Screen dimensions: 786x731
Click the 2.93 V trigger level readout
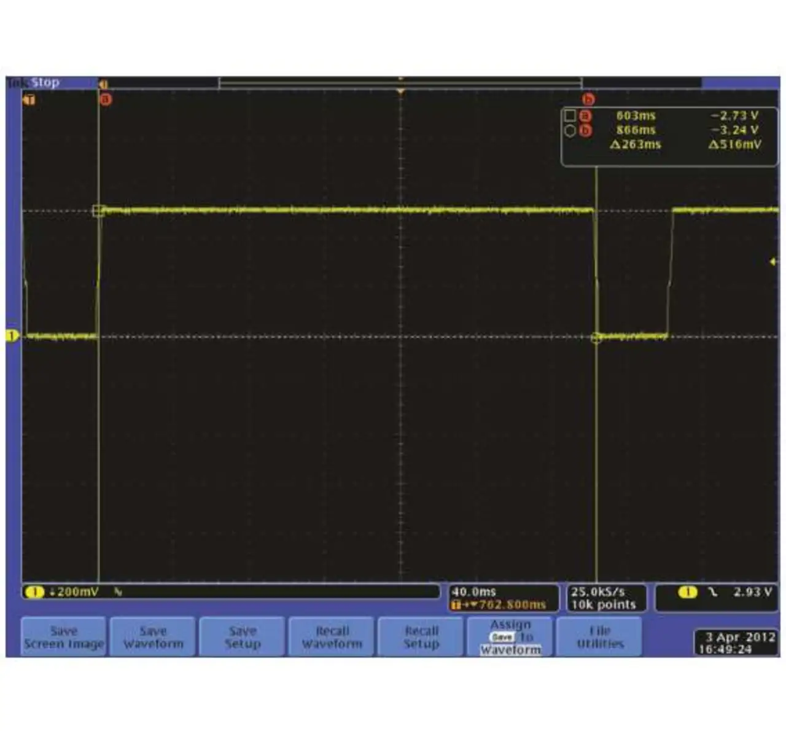click(752, 592)
